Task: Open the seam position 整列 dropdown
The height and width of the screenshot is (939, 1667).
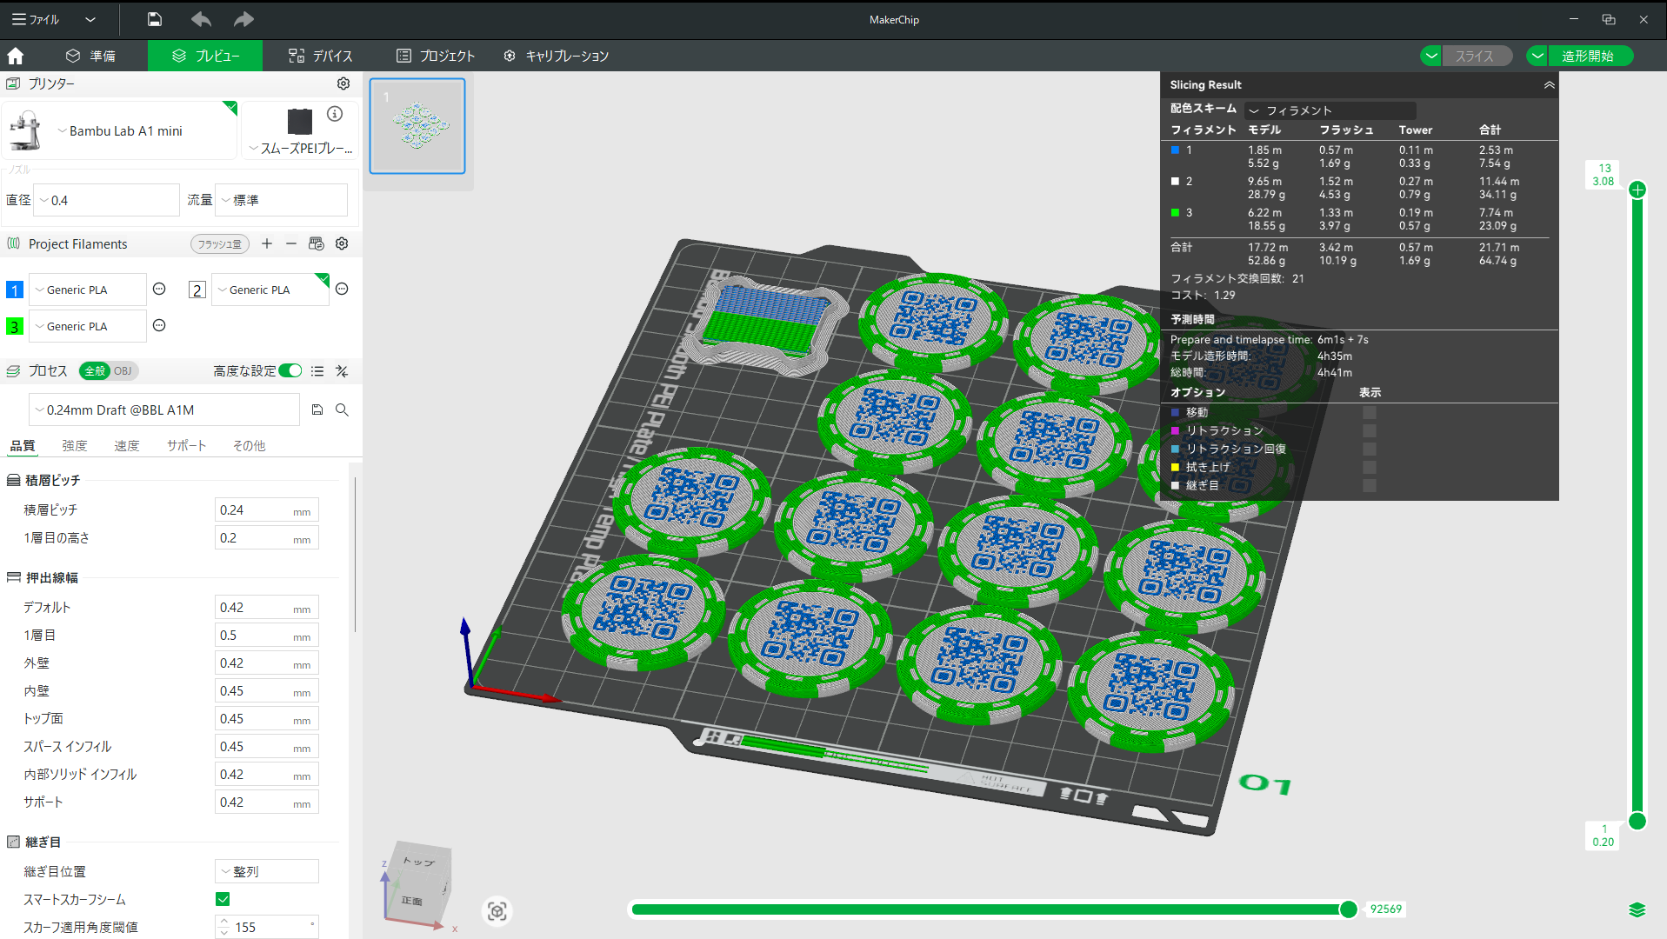Action: [267, 871]
